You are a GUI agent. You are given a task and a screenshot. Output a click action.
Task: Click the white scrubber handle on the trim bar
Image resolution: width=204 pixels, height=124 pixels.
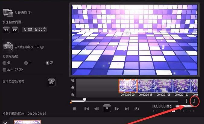coord(85,100)
